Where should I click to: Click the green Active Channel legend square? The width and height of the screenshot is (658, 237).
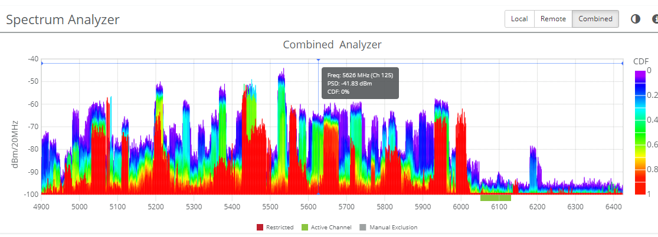pos(305,227)
